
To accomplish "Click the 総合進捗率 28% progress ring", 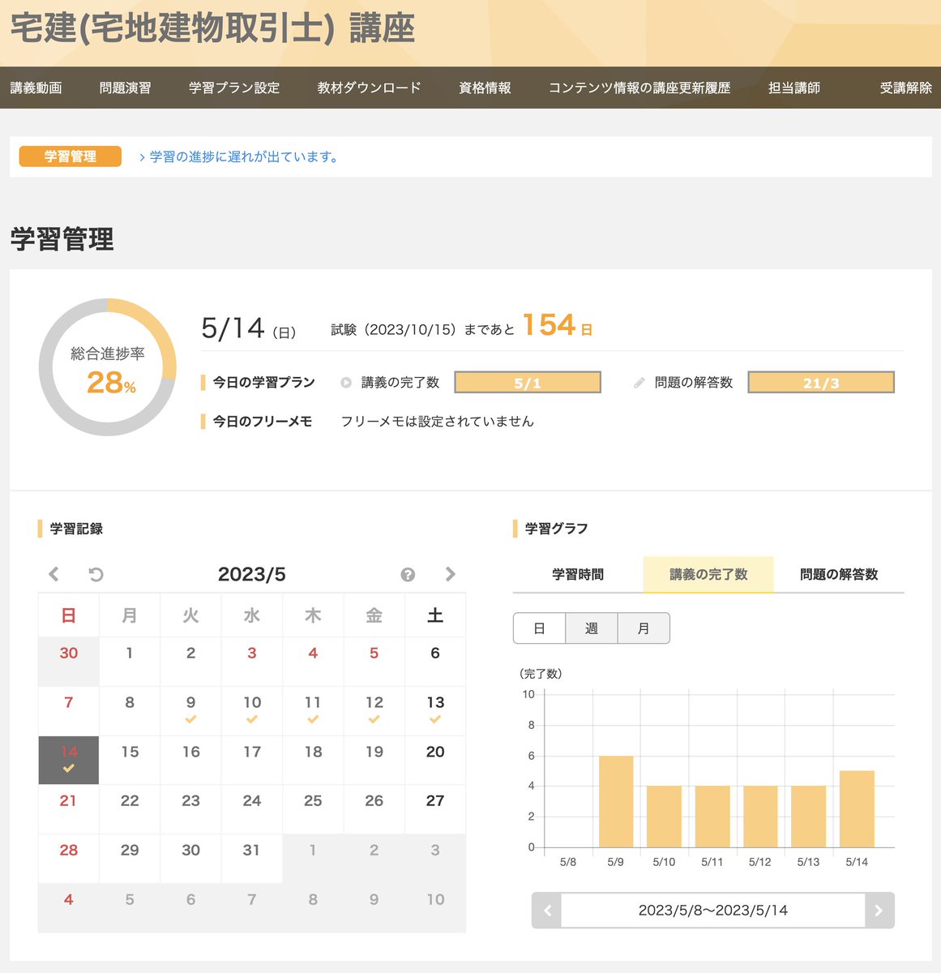I will [x=108, y=367].
